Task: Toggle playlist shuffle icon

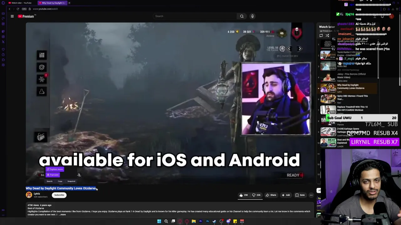Action: [327, 36]
